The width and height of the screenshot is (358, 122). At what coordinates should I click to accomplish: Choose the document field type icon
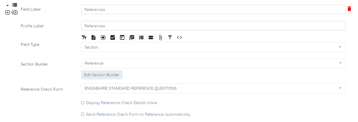(x=93, y=38)
